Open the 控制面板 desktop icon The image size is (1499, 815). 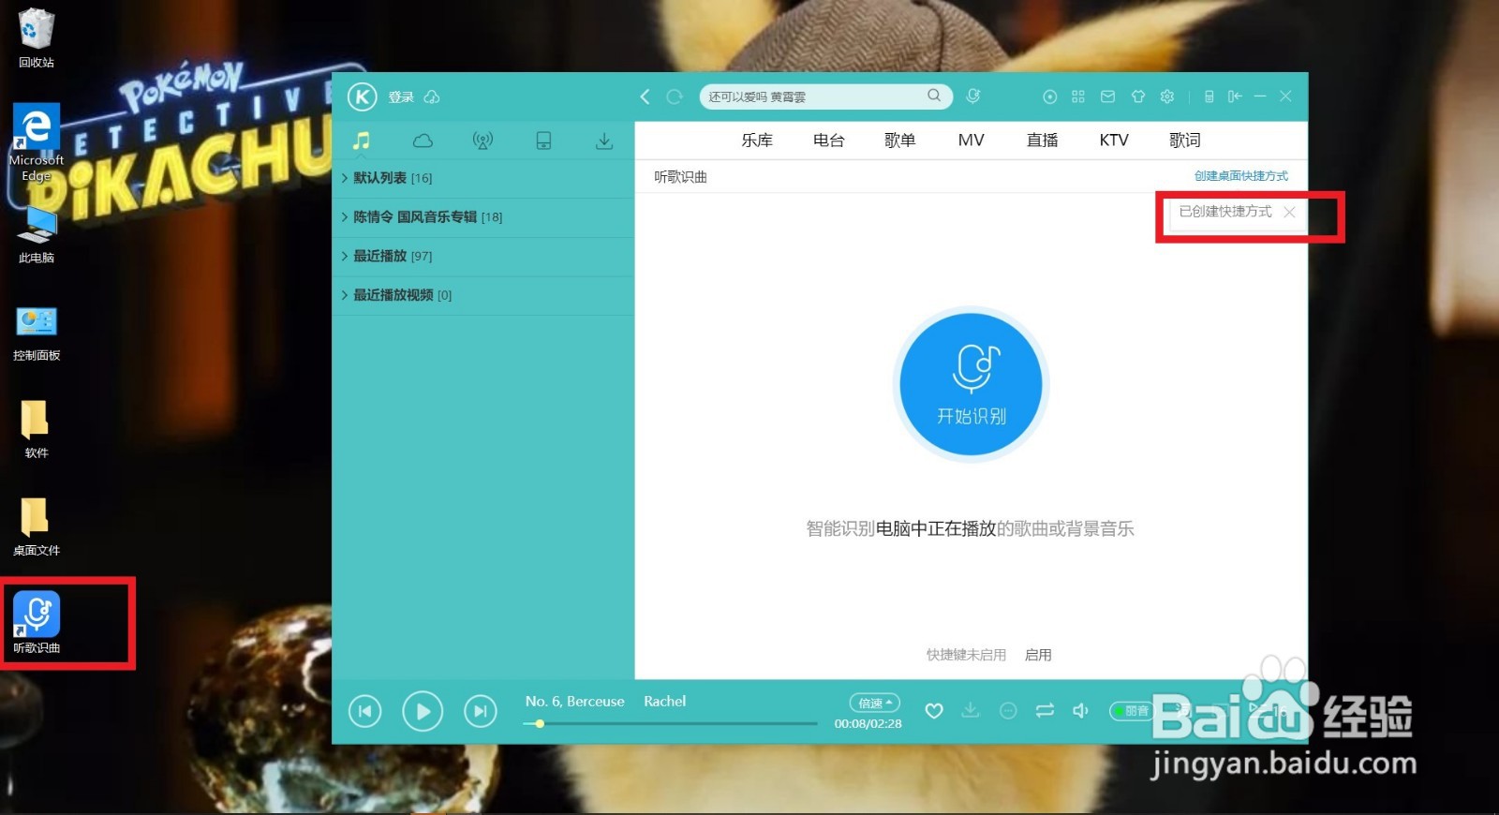point(37,333)
